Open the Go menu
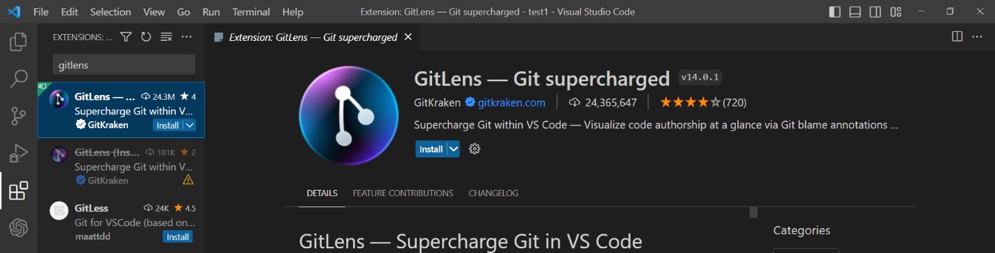995x253 pixels. [183, 12]
